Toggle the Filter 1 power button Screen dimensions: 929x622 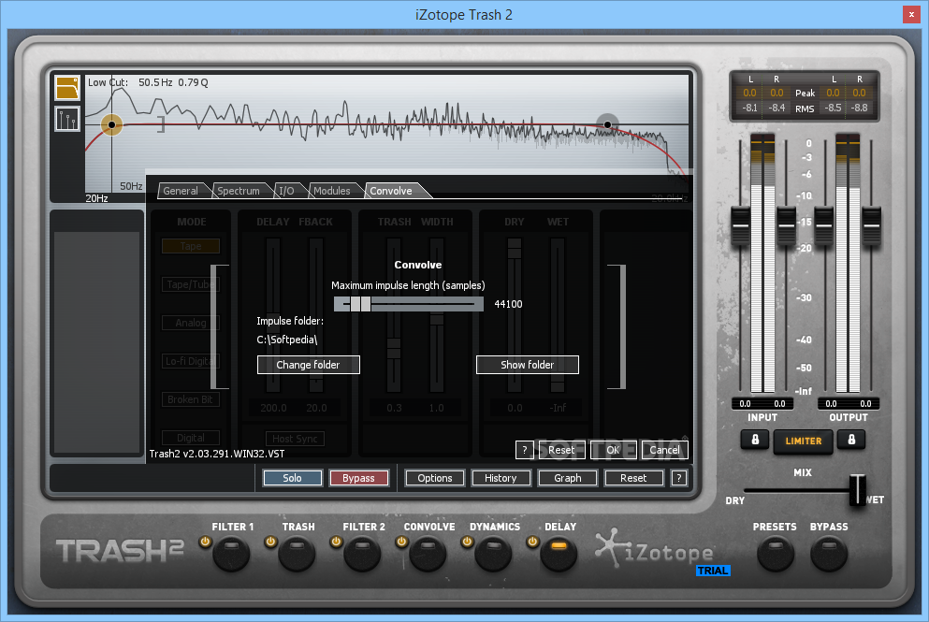pos(205,542)
